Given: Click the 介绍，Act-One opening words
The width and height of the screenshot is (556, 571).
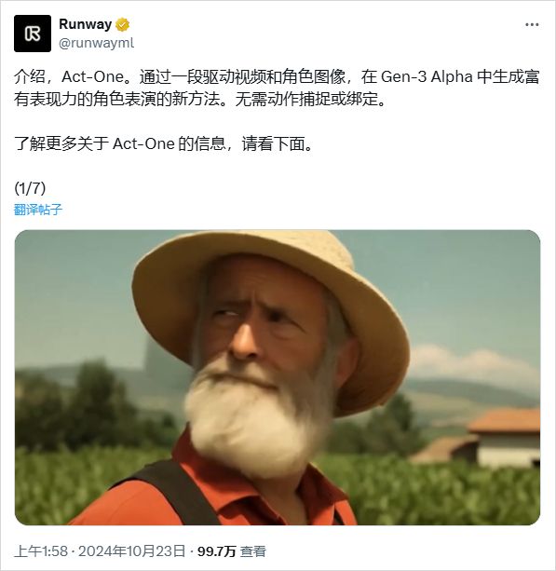Looking at the screenshot, I should 69,76.
